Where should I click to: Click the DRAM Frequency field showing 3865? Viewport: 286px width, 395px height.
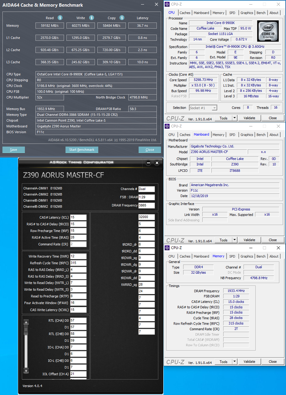(x=146, y=205)
